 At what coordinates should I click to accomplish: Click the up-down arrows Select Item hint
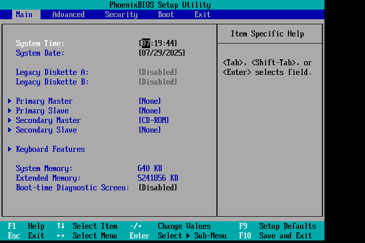tap(87, 226)
